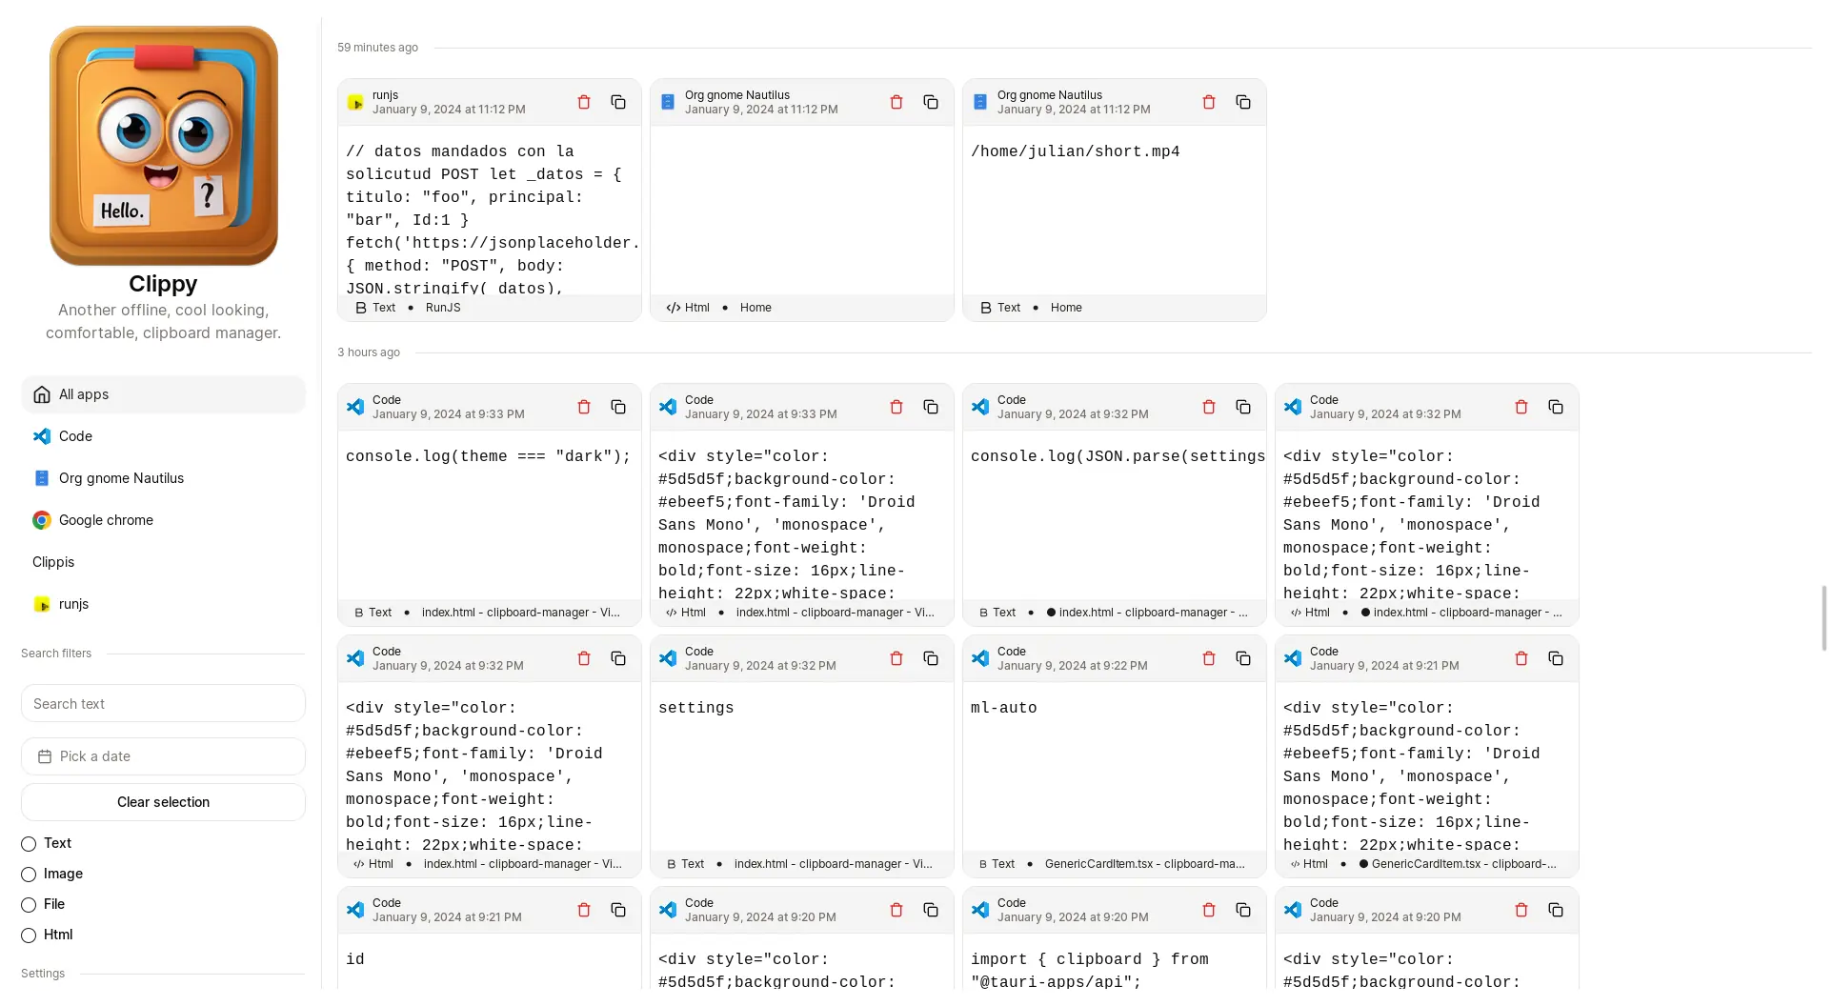Open the Pick a date picker
Screen dimensions: 1833x1006
pos(163,756)
